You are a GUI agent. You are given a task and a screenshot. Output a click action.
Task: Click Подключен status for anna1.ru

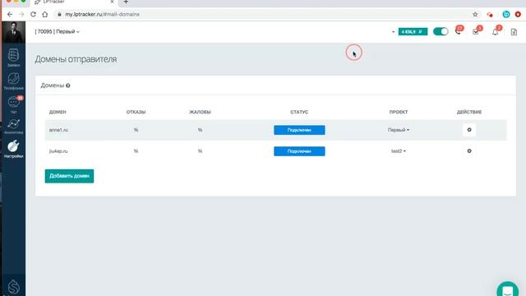(x=299, y=130)
